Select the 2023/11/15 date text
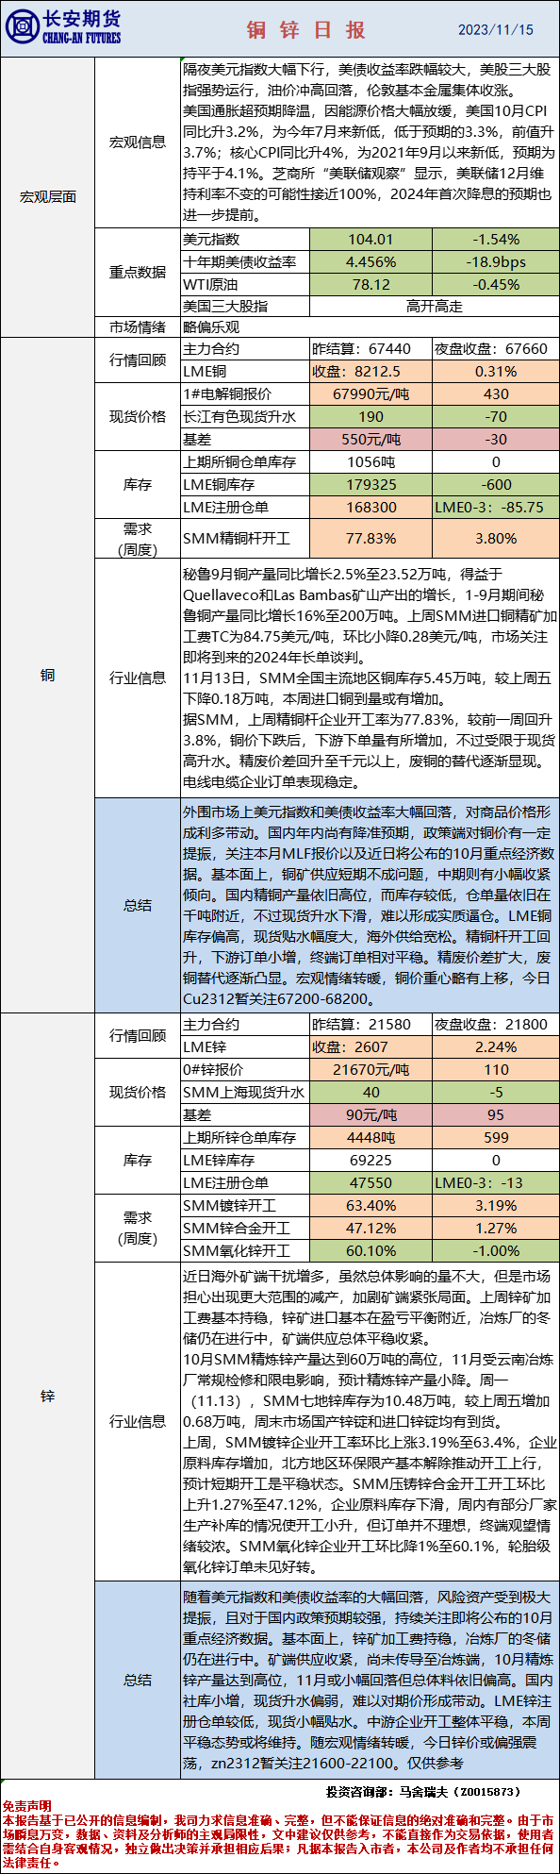Viewport: 560px width, 1874px height. tap(496, 29)
